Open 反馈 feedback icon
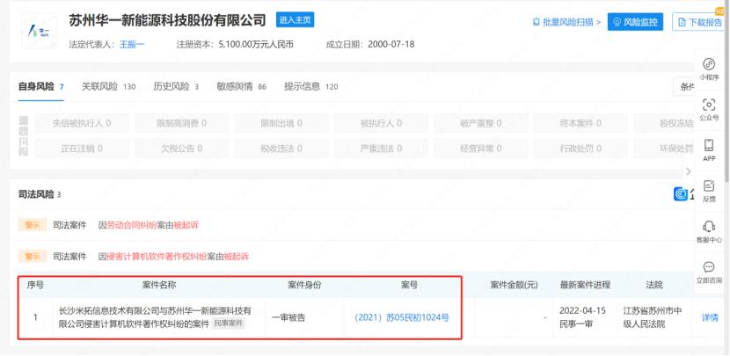 tap(709, 191)
